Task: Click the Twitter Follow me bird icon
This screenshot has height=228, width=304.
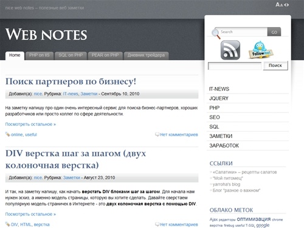Action: tap(261, 50)
